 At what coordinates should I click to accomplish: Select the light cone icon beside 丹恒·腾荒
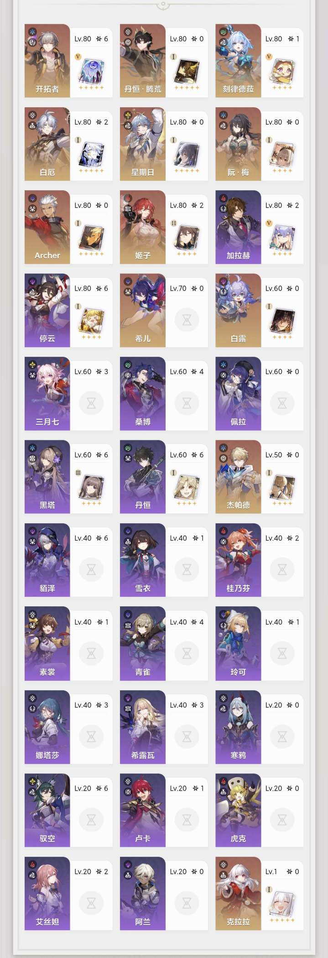(187, 71)
